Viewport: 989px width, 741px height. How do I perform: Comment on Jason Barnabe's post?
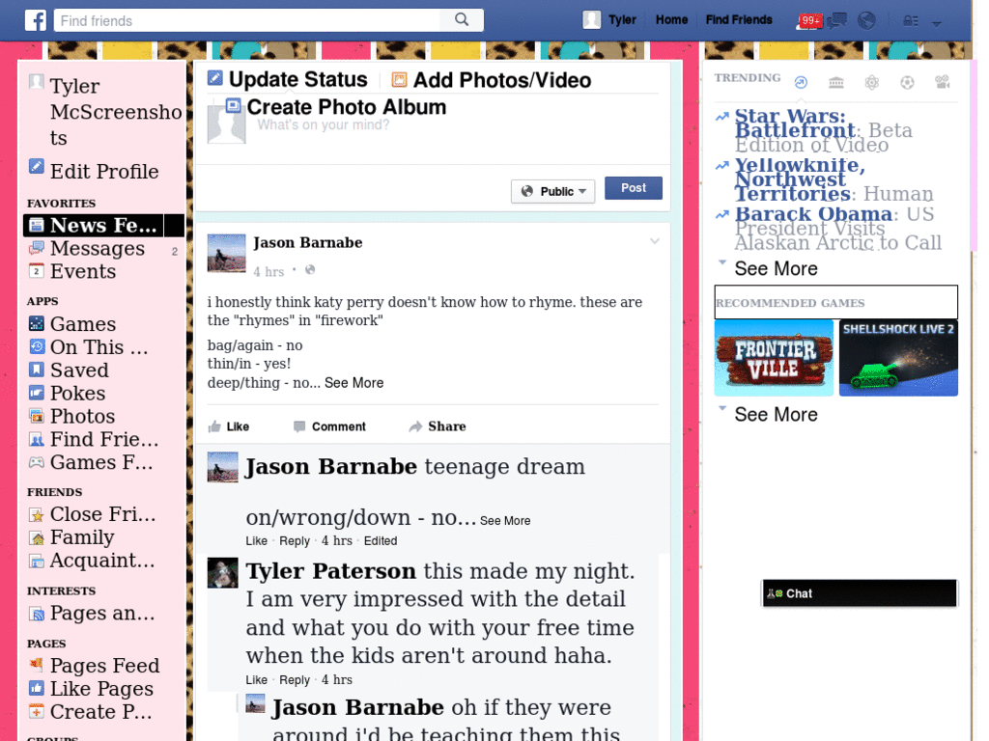[x=330, y=426]
